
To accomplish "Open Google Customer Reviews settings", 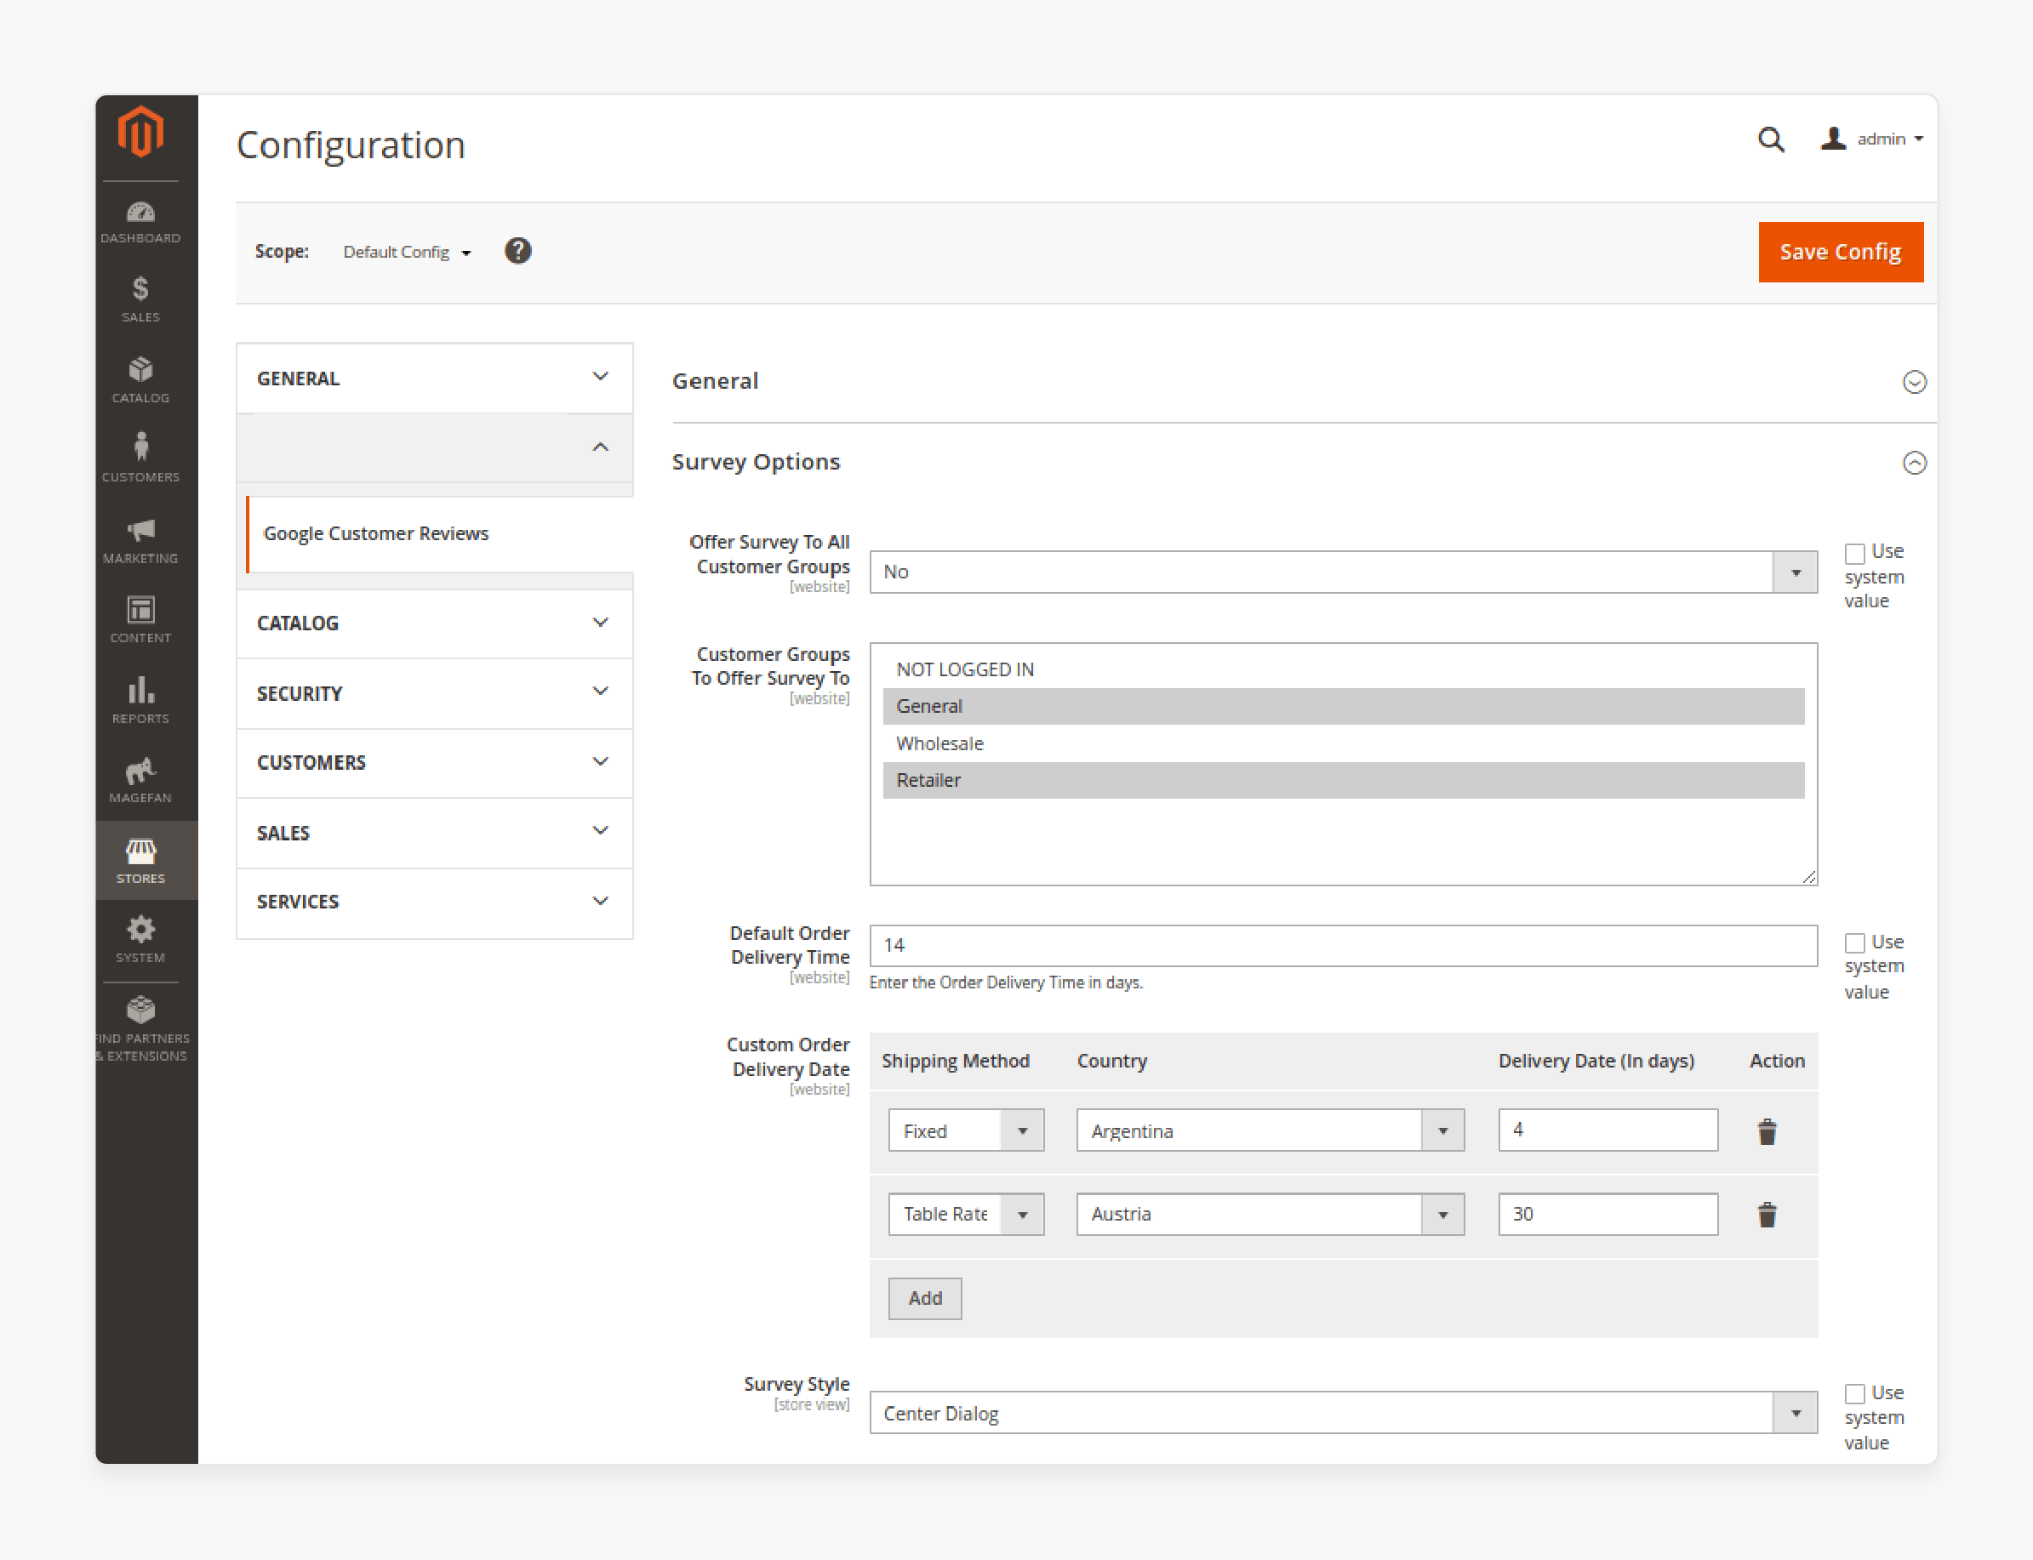I will (x=377, y=534).
